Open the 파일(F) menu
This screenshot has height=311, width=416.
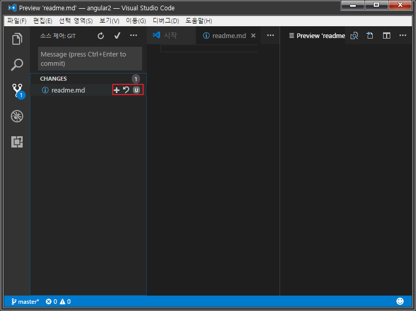17,21
